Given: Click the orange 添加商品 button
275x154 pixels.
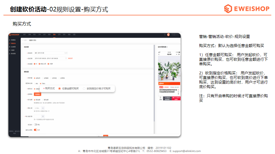Looking at the screenshot, I should tap(38, 94).
